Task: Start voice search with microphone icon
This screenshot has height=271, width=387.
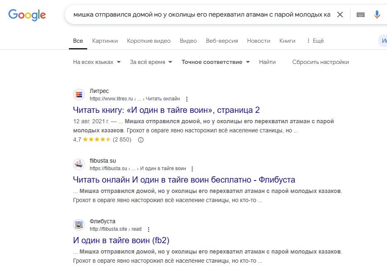Action: [x=377, y=15]
